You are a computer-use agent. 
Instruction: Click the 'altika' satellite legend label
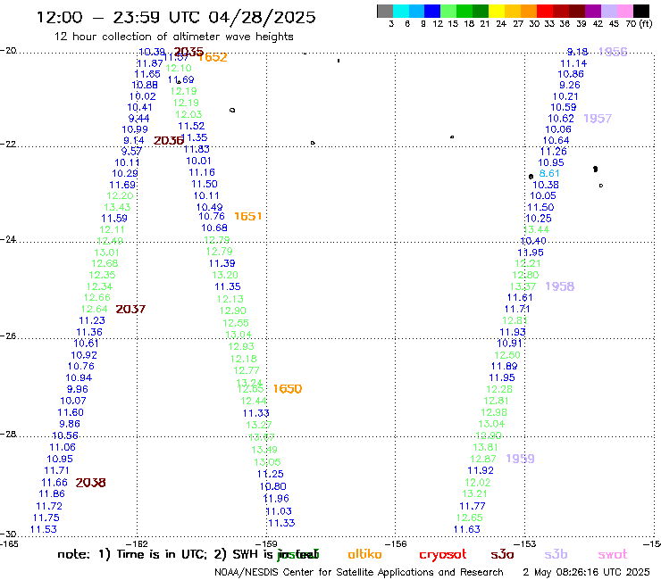coord(364,554)
